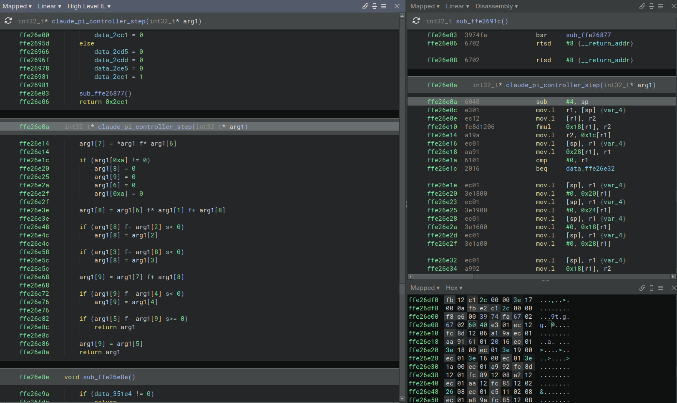Screen dimensions: 677x403
Task: Close the Hex pane
Action: 674,288
